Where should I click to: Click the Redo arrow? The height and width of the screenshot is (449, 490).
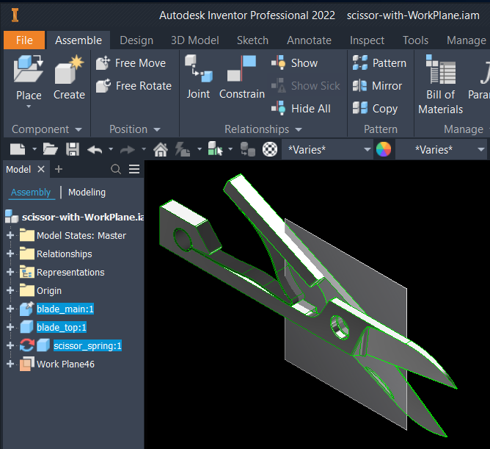click(128, 150)
